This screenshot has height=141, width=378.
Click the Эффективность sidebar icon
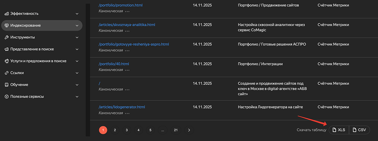pos(6,14)
